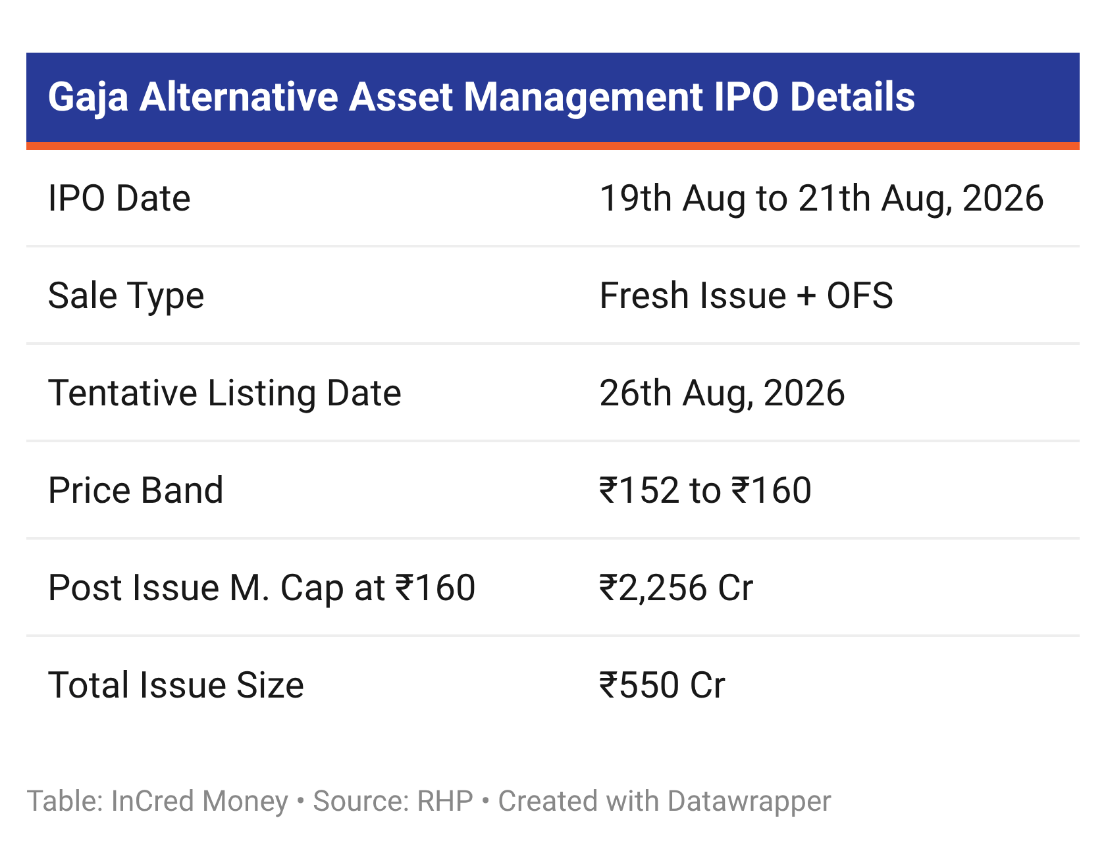The height and width of the screenshot is (845, 1106).
Task: Select the 'IPO Date' row label
Action: coord(119,198)
